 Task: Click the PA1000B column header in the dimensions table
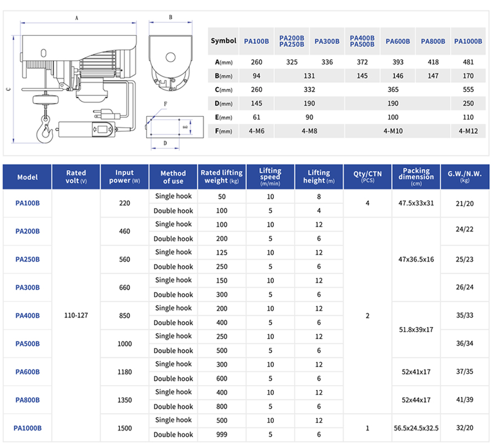(467, 41)
